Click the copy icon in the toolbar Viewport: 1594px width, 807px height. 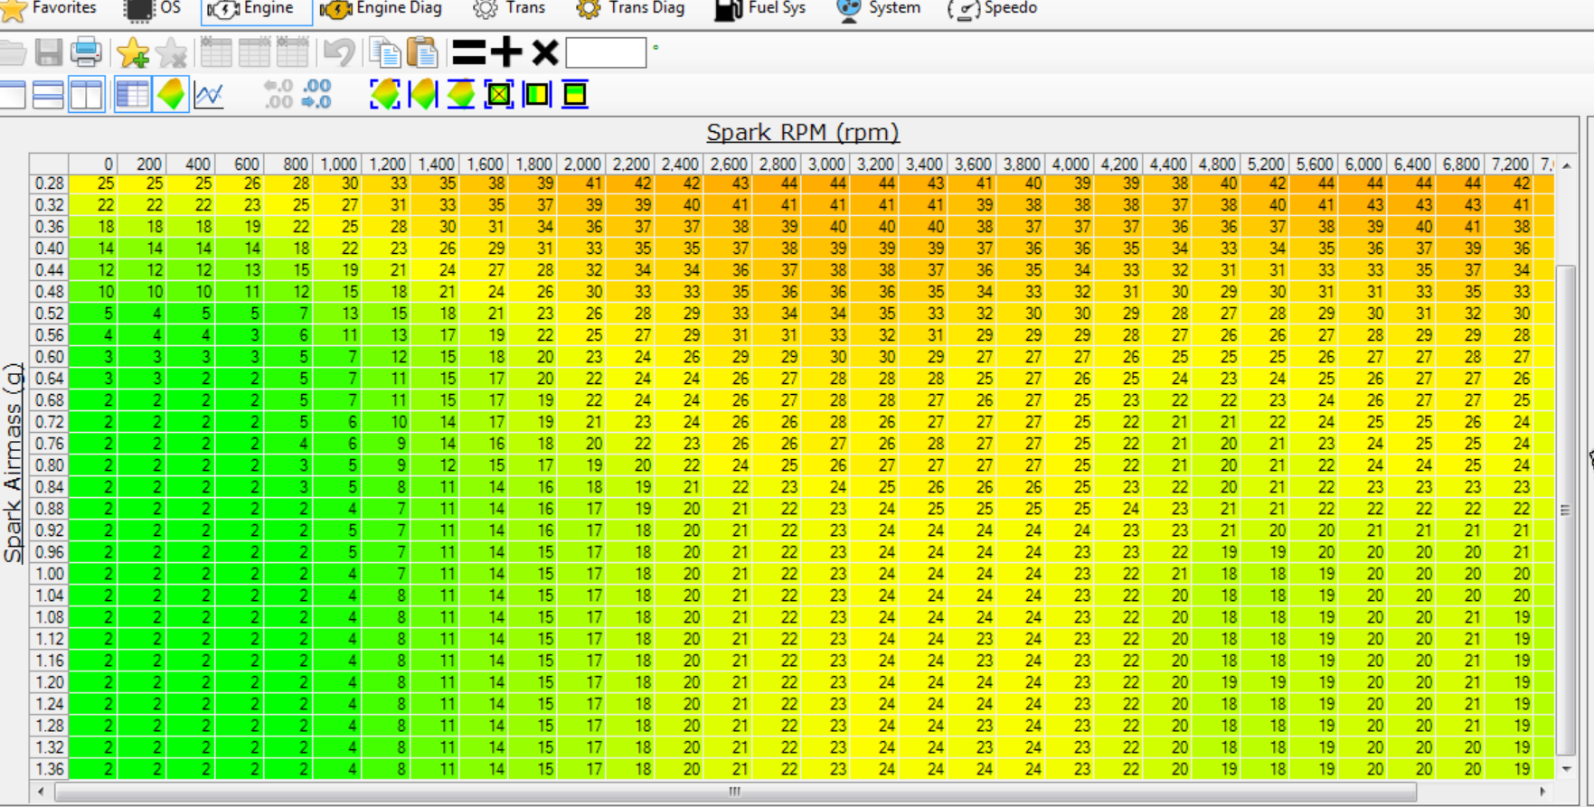(x=385, y=52)
